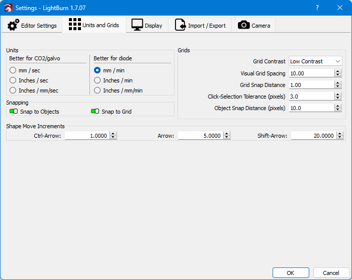Click the Click-Selection Tolerance field
Viewport: 352px width, 280px height.
pyautogui.click(x=311, y=97)
